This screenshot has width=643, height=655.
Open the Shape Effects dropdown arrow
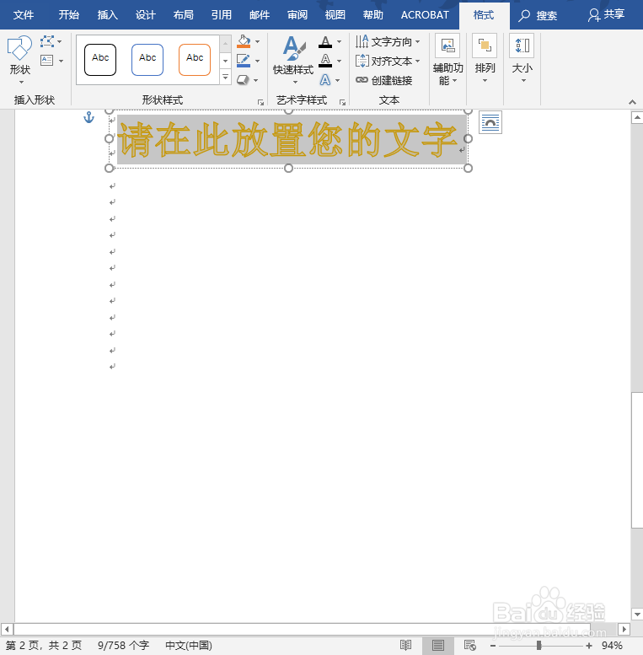[256, 80]
